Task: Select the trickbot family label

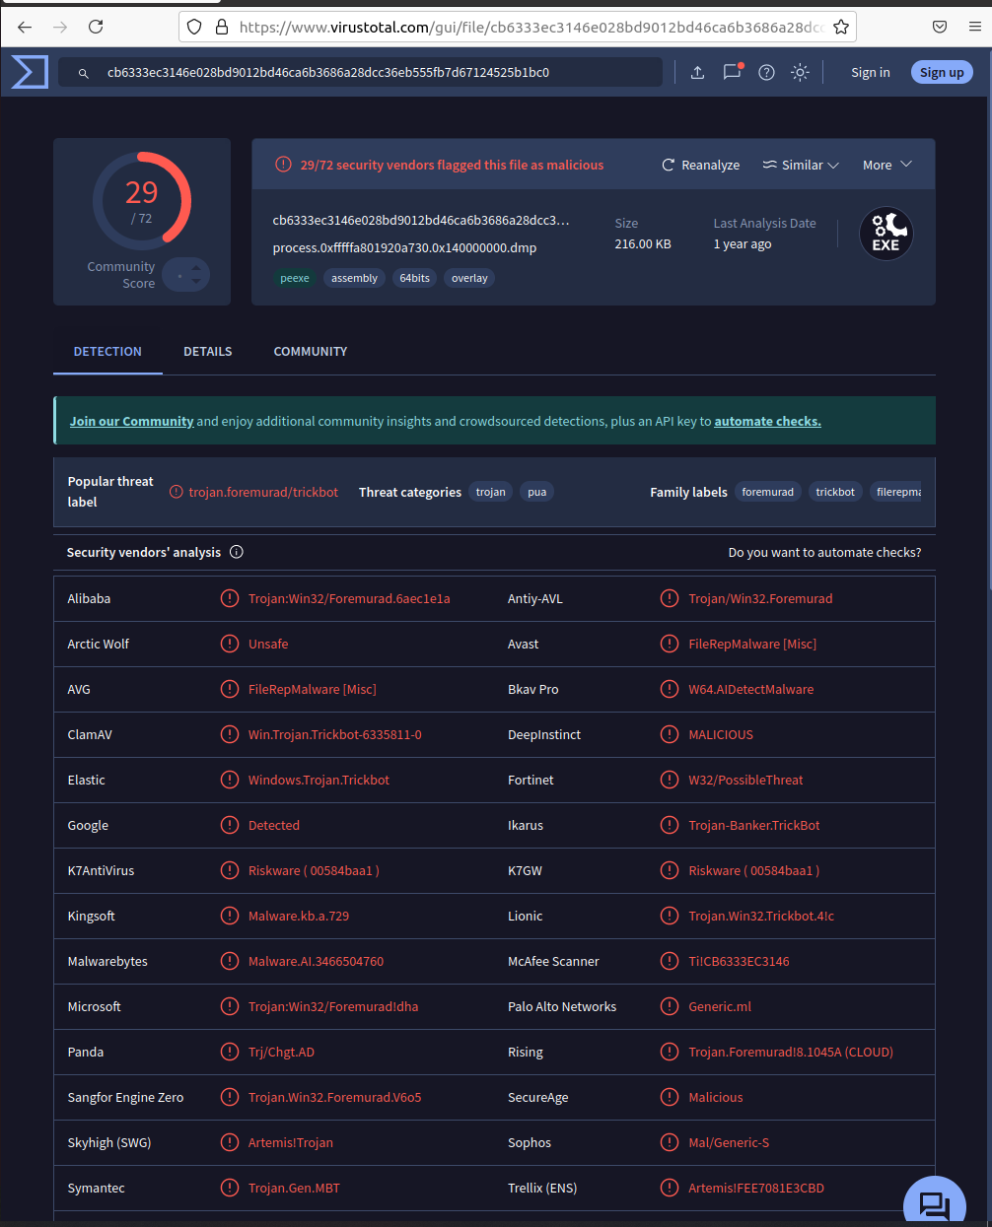Action: pos(835,492)
